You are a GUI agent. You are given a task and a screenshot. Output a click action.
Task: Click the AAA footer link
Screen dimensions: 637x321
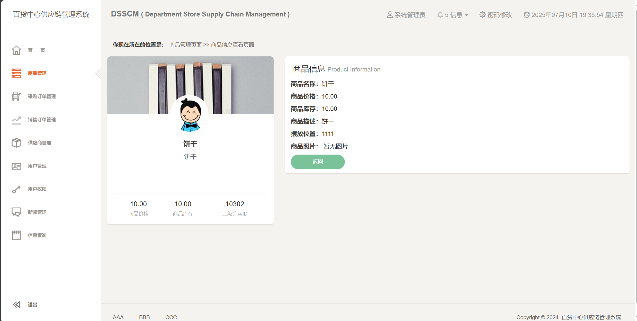click(118, 317)
